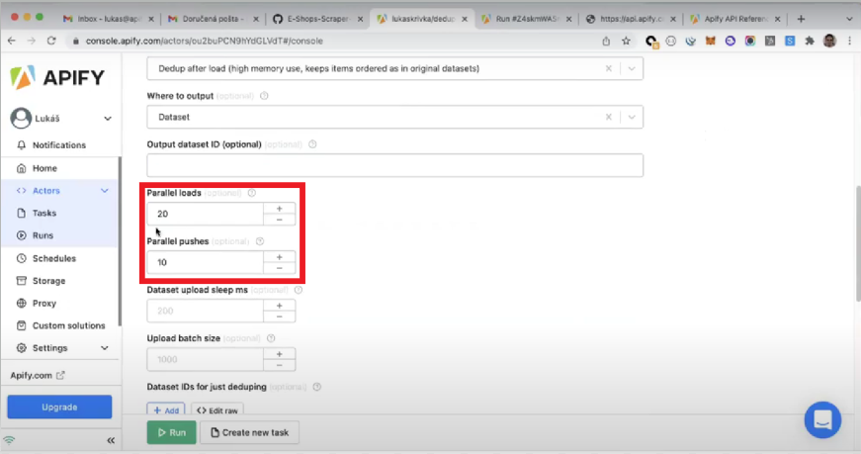
Task: Decrease Parallel pushes with minus
Action: point(280,268)
